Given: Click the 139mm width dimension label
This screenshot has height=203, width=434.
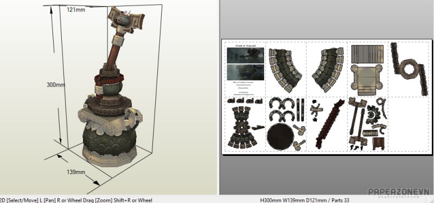Looking at the screenshot, I should (75, 172).
